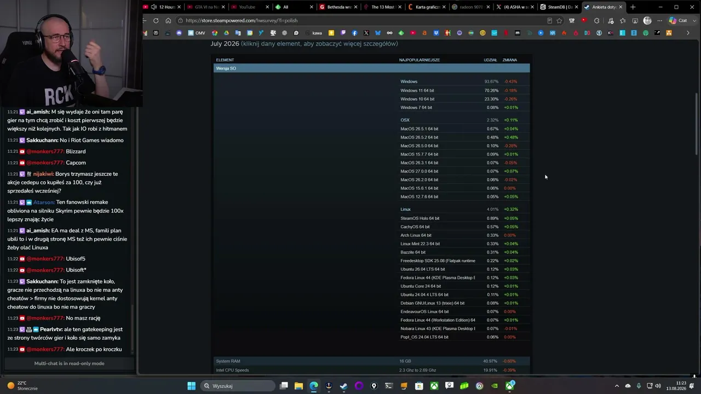Click the ZMIANA column header
This screenshot has height=394, width=701.
coord(509,60)
